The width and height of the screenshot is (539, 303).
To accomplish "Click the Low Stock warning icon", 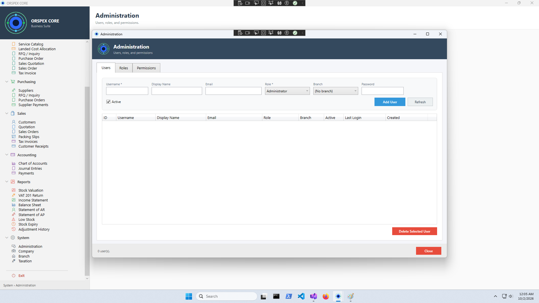I will 13,219.
